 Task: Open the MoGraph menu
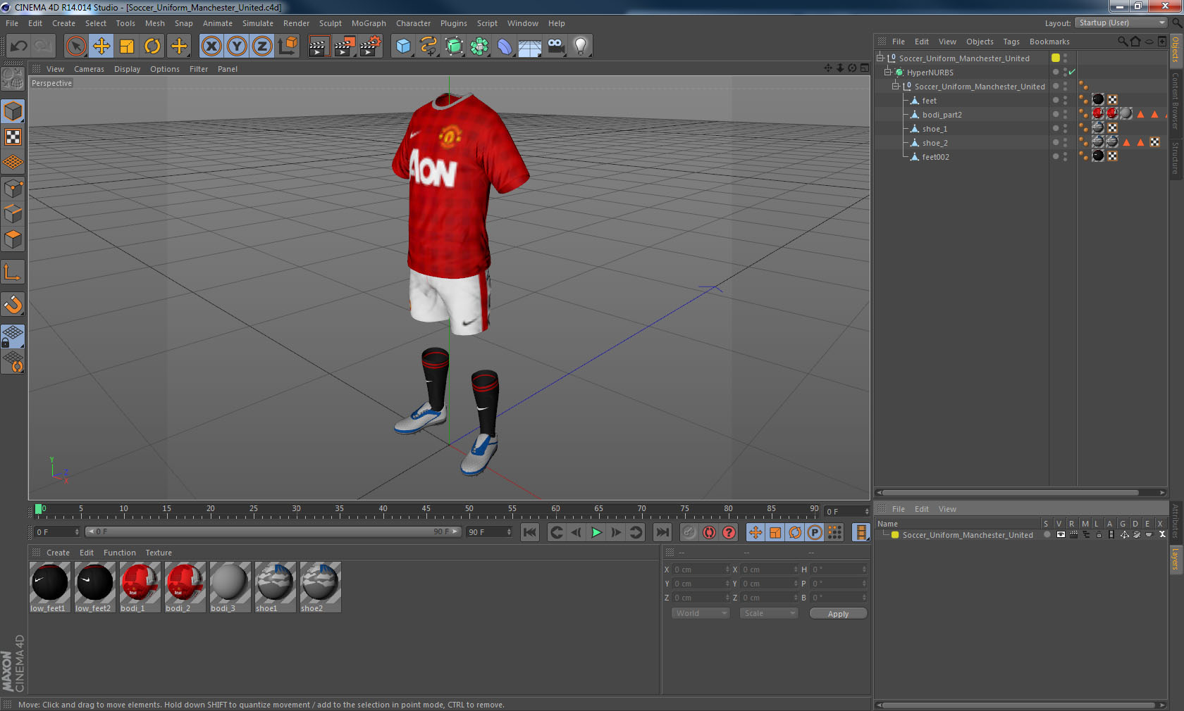pyautogui.click(x=369, y=23)
